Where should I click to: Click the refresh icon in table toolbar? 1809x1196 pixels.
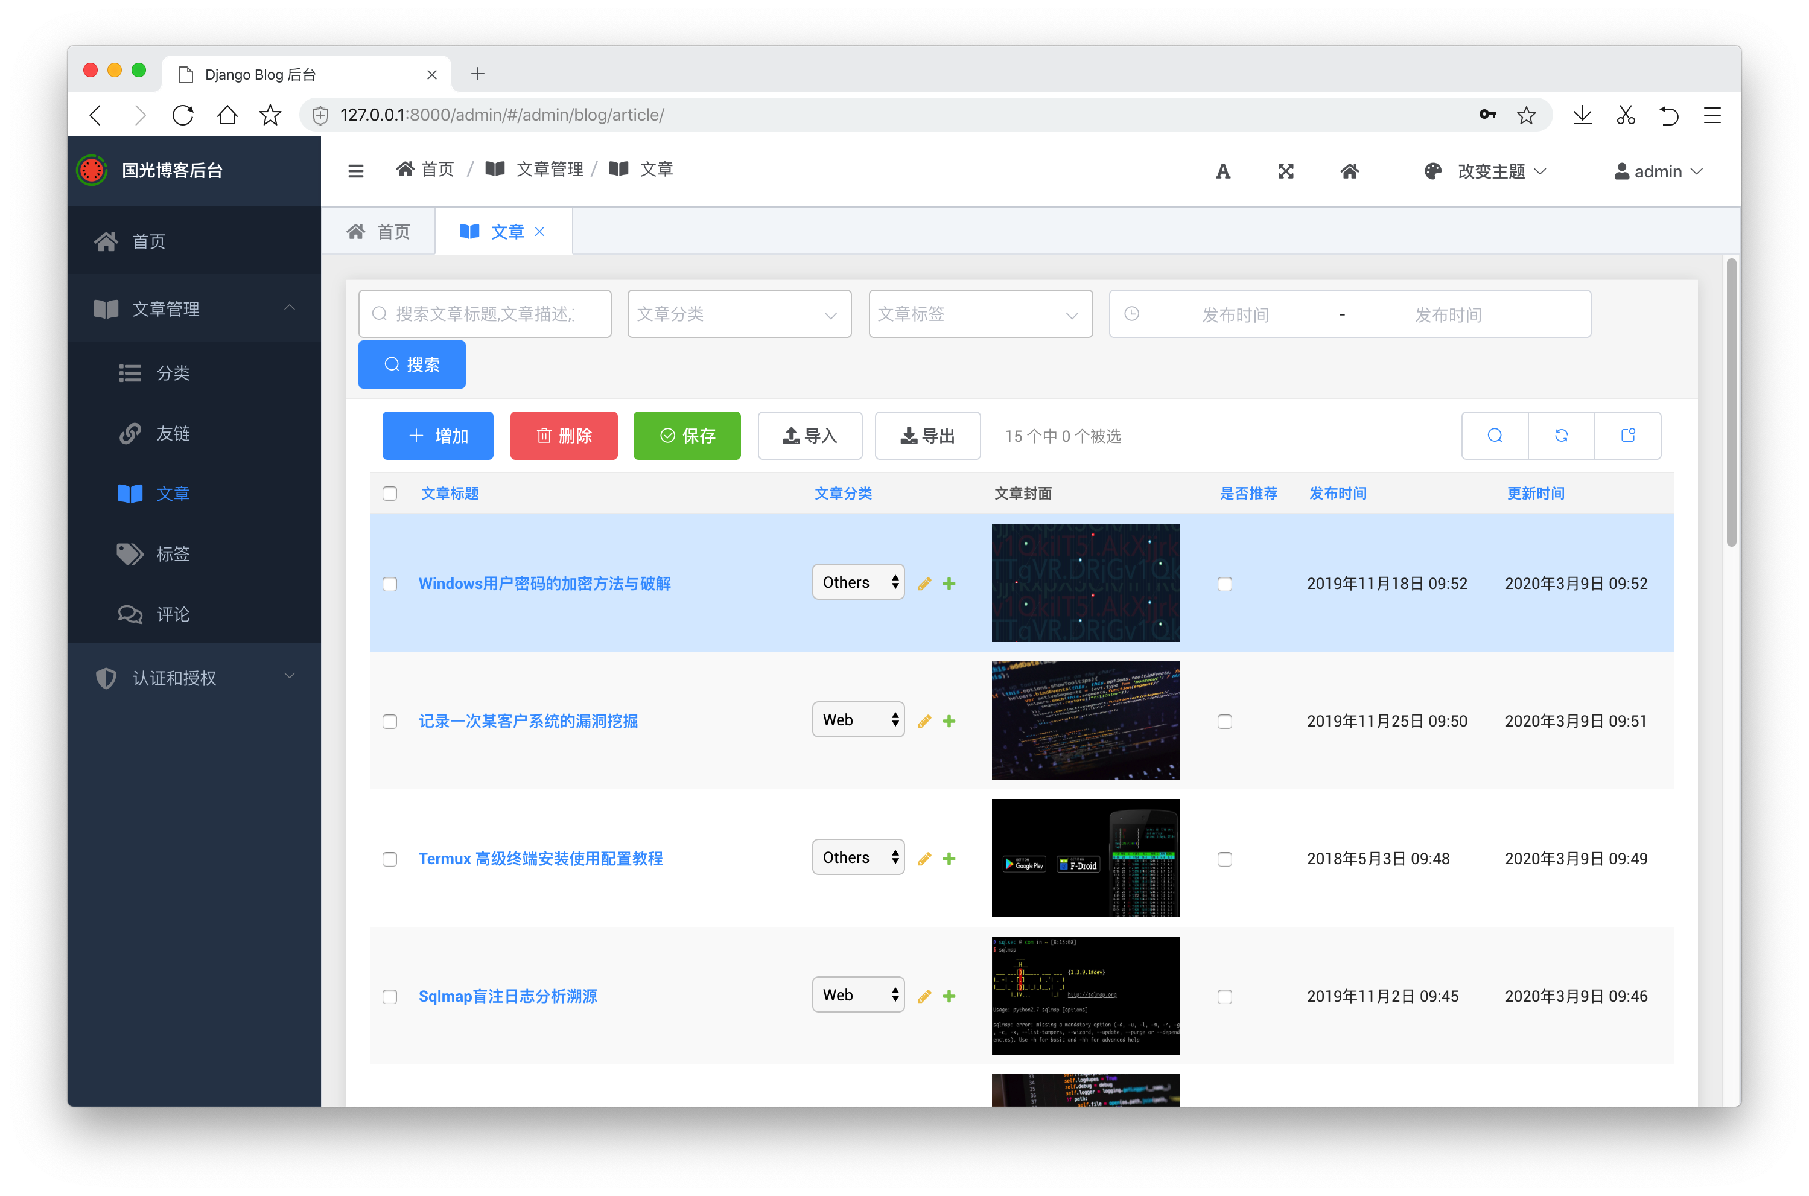tap(1561, 436)
